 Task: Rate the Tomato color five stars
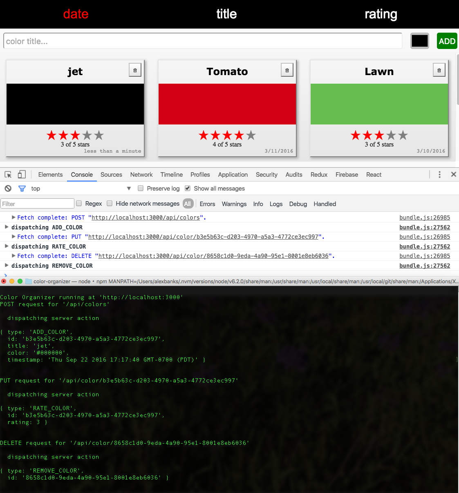coord(251,135)
